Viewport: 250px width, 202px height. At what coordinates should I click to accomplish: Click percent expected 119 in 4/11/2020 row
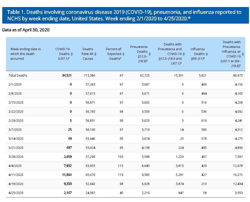120,175
